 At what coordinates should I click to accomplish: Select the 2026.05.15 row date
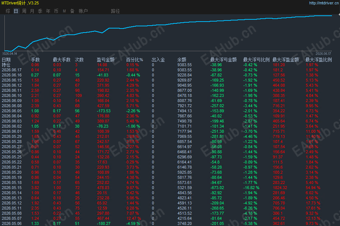click(x=12, y=188)
